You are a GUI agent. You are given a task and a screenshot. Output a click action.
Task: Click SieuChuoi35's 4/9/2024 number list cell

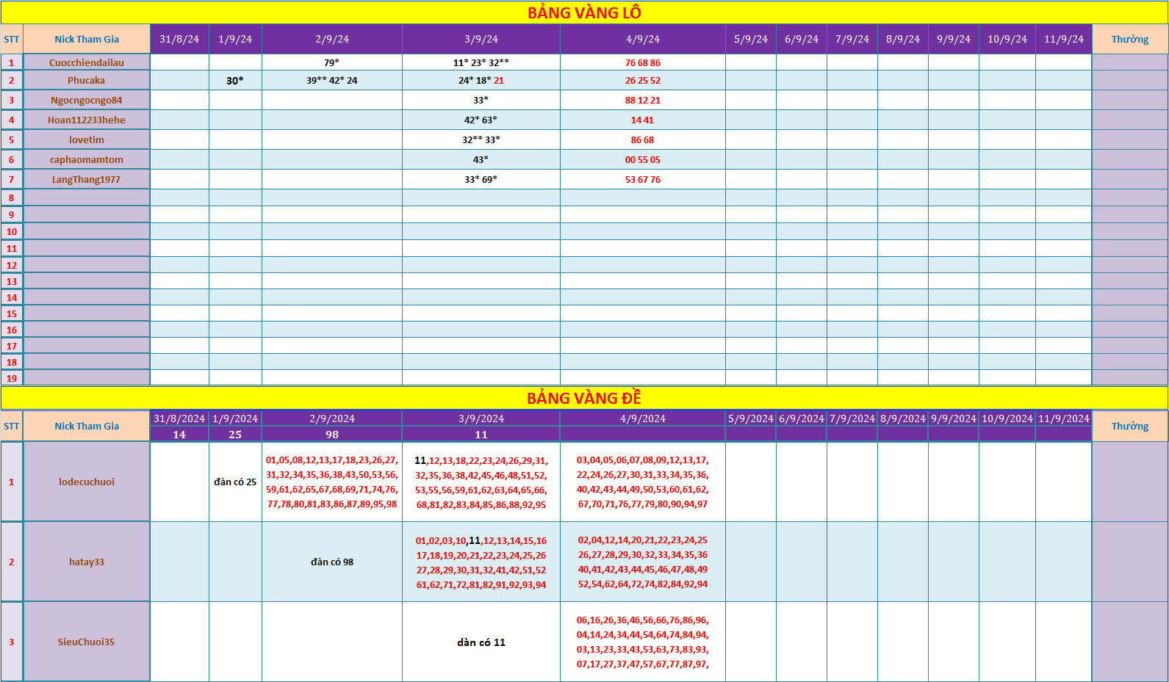point(643,642)
